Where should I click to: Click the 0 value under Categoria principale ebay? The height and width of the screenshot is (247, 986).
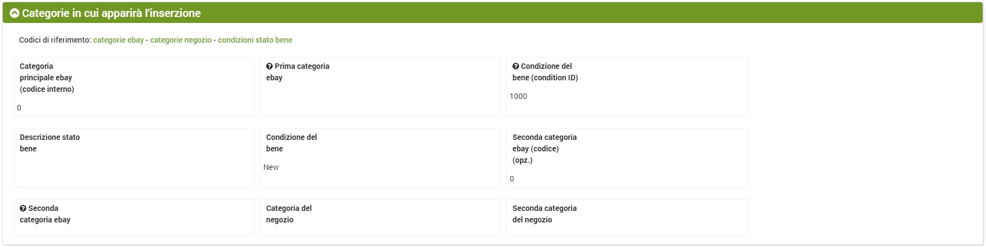[19, 108]
